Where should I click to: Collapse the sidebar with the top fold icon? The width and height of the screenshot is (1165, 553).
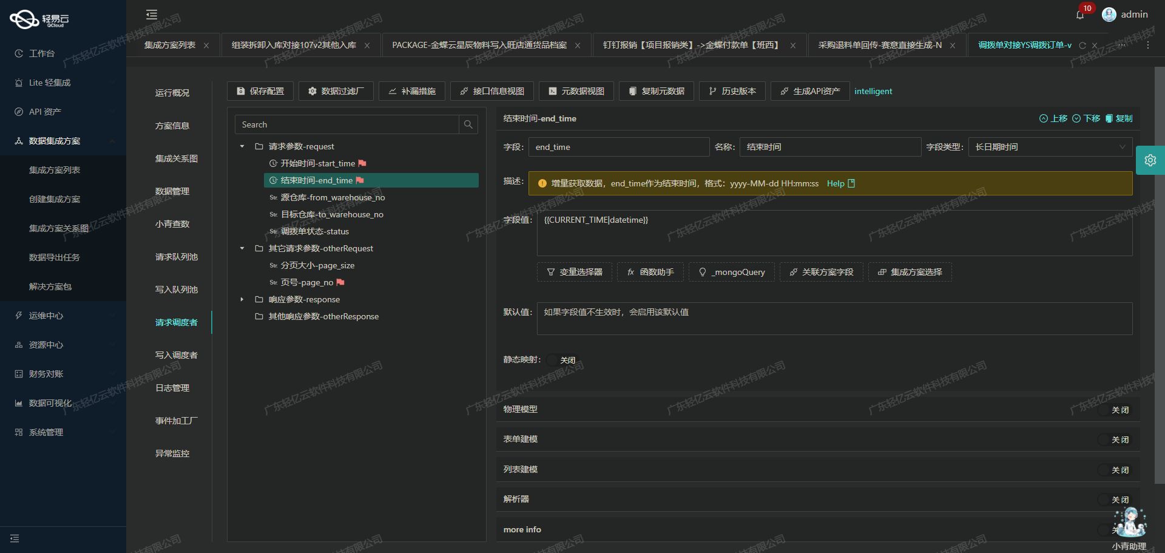[x=152, y=15]
